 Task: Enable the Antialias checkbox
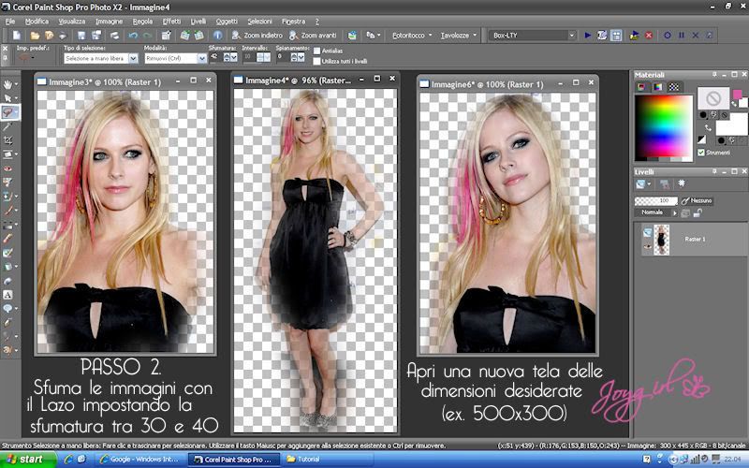(316, 51)
